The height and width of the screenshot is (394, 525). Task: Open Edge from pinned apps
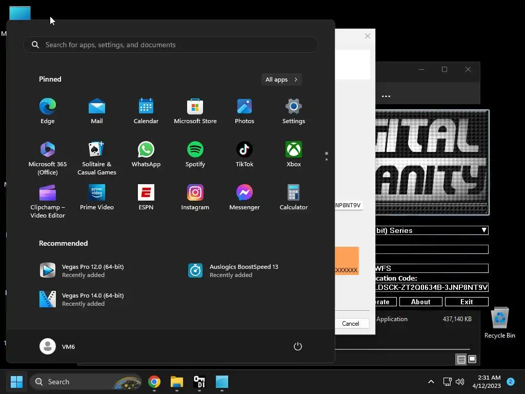(48, 111)
